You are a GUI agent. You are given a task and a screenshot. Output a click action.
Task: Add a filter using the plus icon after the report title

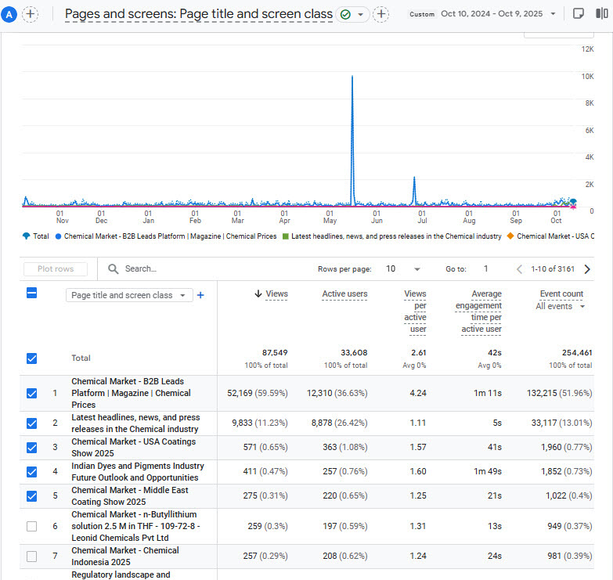(x=381, y=14)
